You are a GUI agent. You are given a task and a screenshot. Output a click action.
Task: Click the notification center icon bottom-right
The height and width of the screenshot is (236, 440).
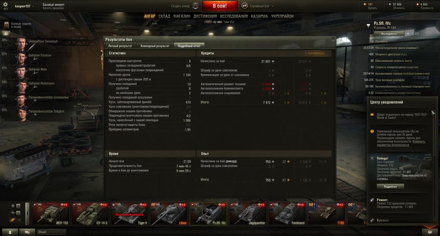coord(429,232)
